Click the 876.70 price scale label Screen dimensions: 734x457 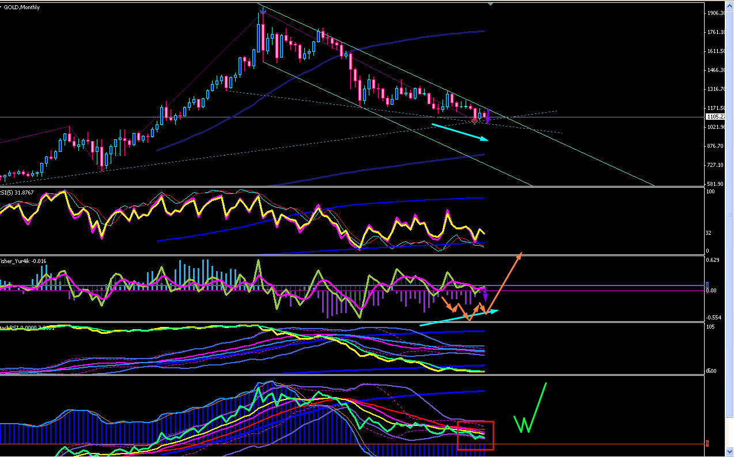coord(716,146)
